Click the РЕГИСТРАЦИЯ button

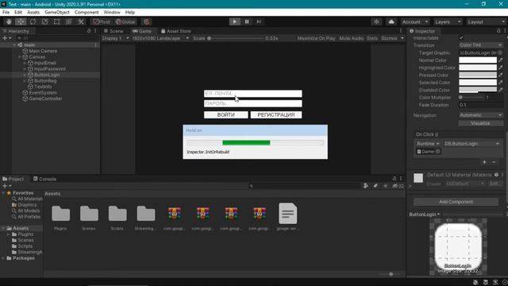pos(276,114)
